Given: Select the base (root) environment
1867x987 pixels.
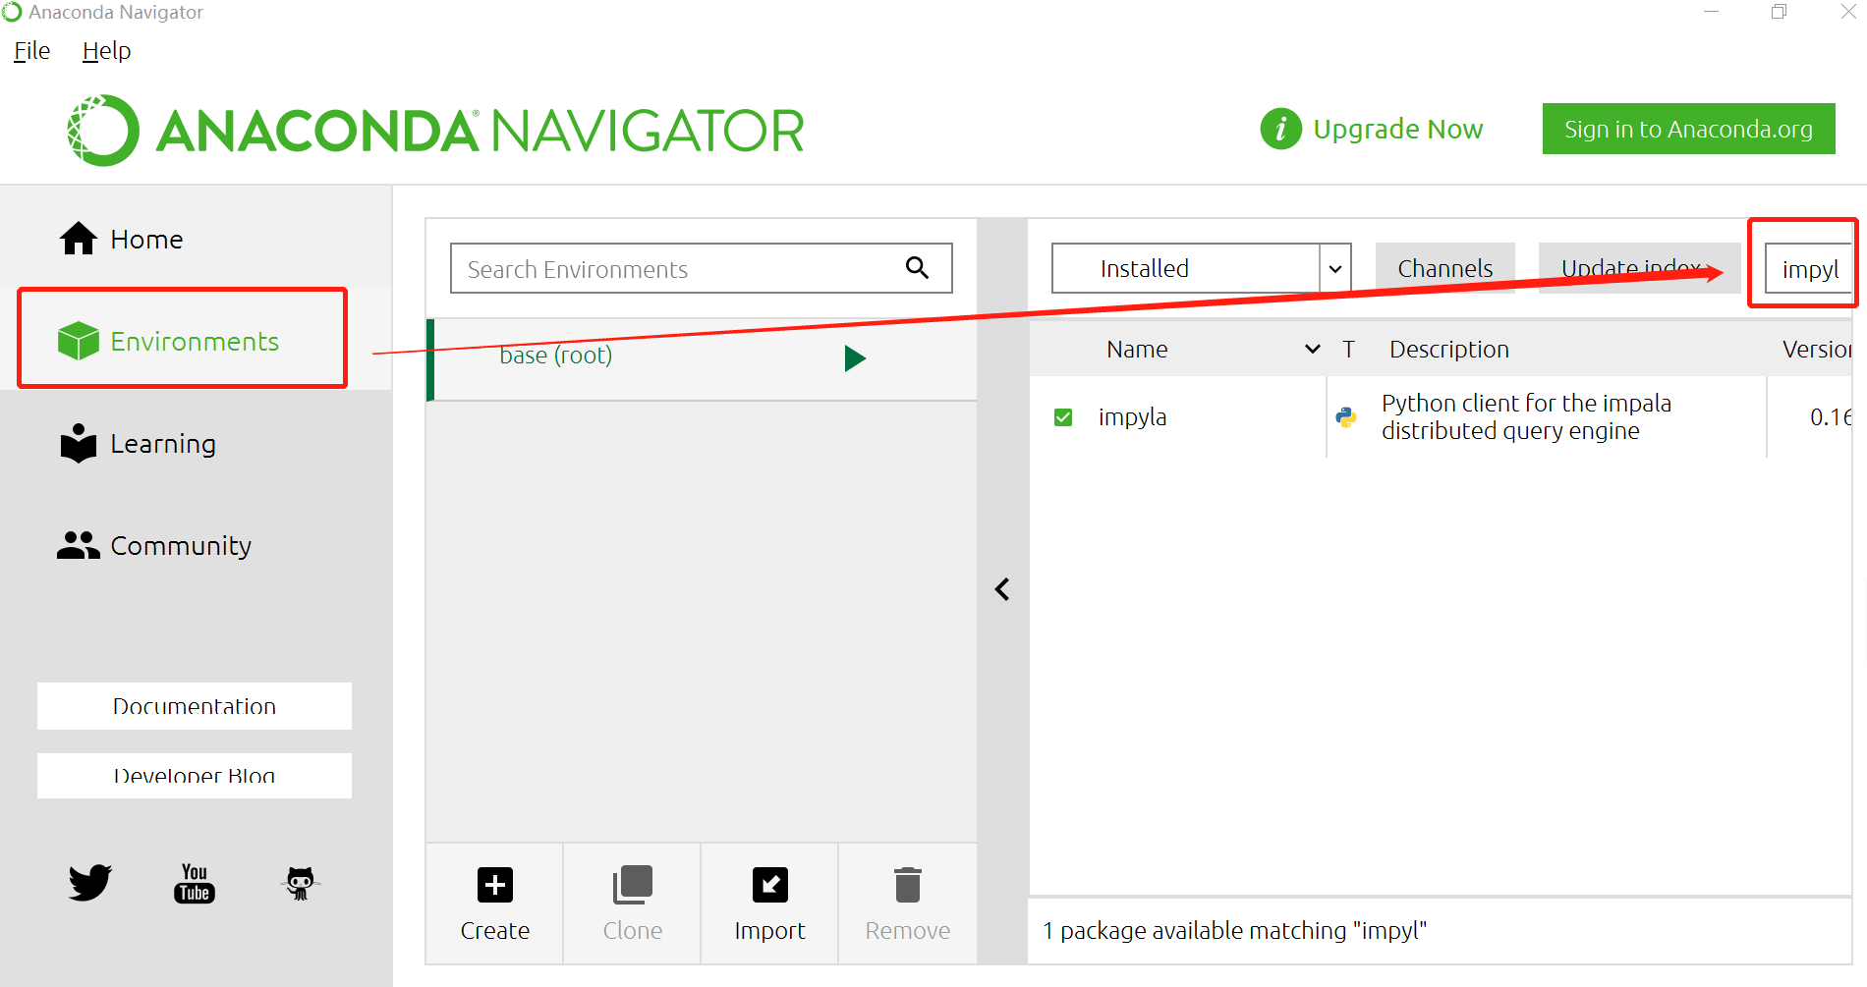Looking at the screenshot, I should point(704,357).
